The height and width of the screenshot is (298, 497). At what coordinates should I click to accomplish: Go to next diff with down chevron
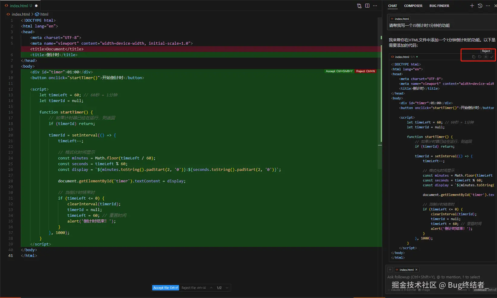(x=227, y=288)
